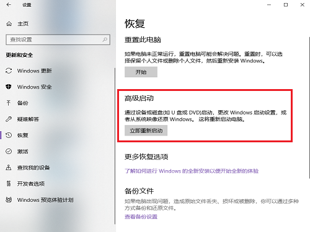Click the back arrow icon
Image resolution: width=310 pixels, height=232 pixels.
coord(9,5)
